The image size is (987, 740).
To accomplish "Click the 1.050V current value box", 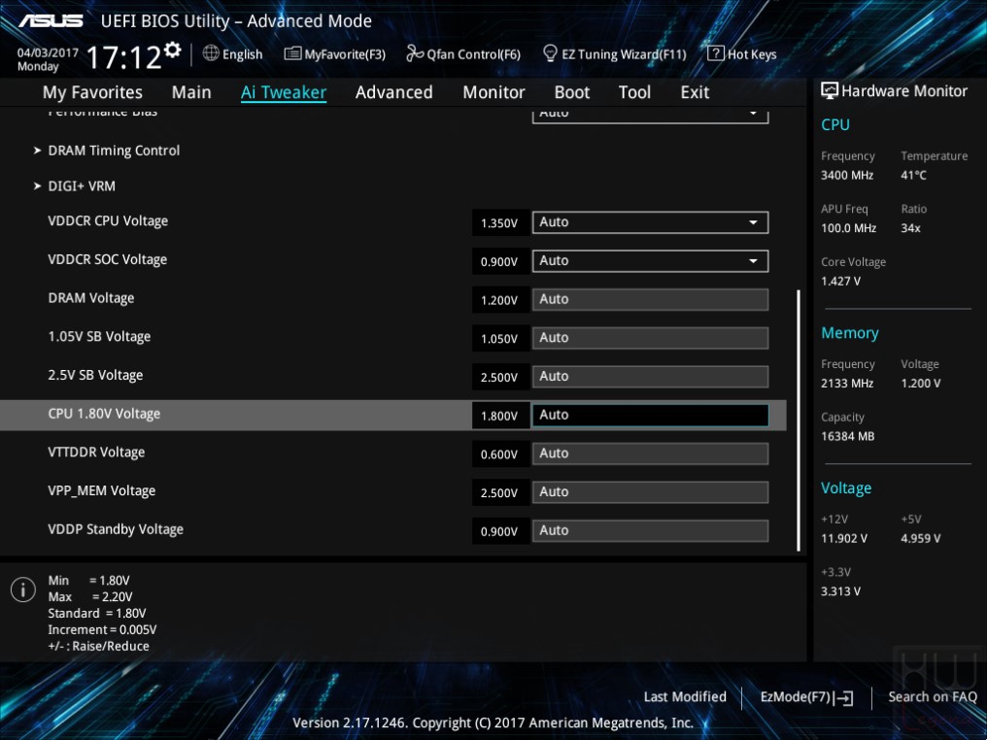I will [499, 339].
